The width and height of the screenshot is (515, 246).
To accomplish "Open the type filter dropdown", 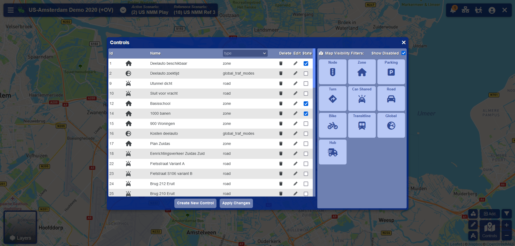I will point(245,53).
